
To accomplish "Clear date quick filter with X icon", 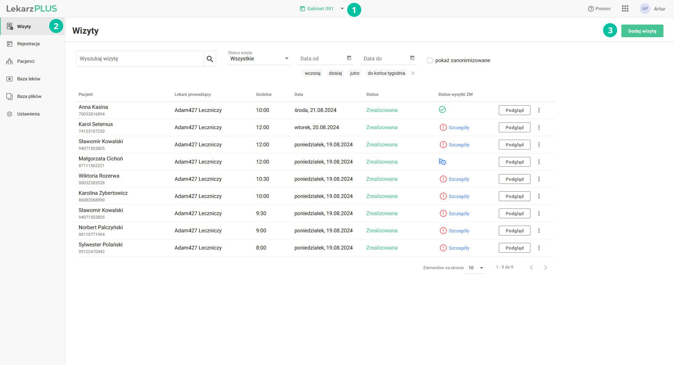I will pos(413,73).
